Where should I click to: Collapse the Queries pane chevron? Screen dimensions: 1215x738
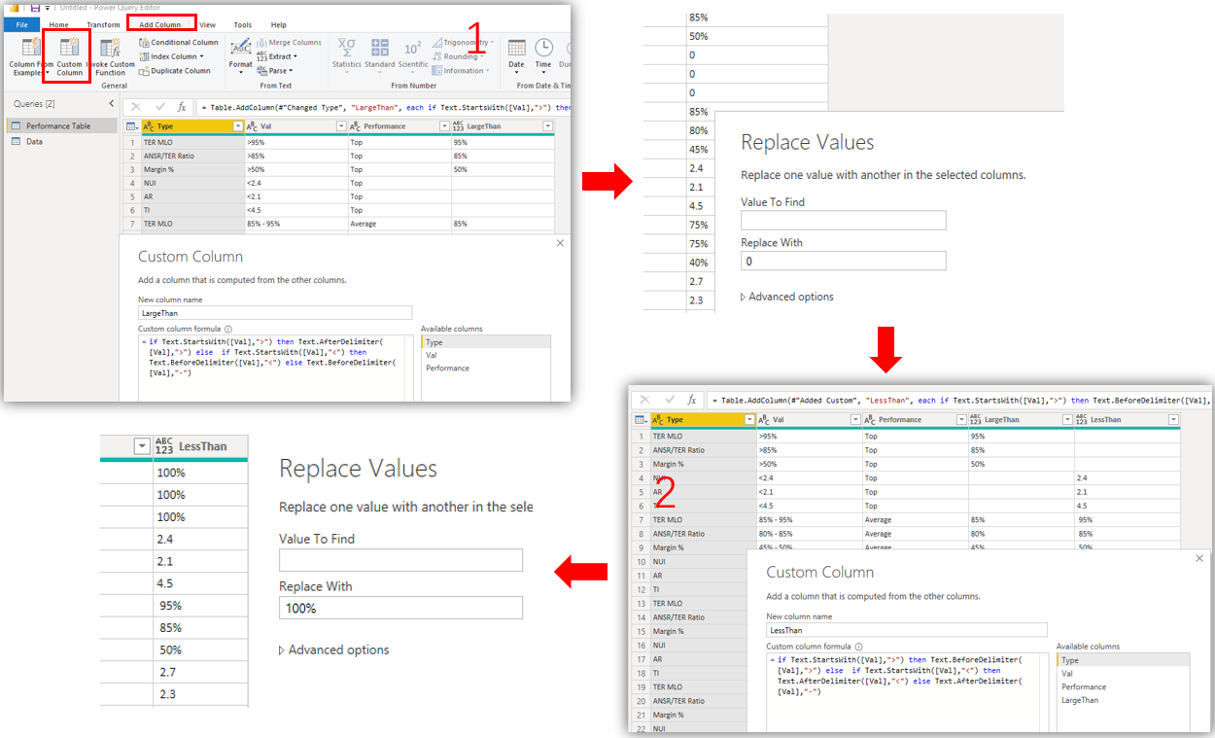[x=111, y=104]
